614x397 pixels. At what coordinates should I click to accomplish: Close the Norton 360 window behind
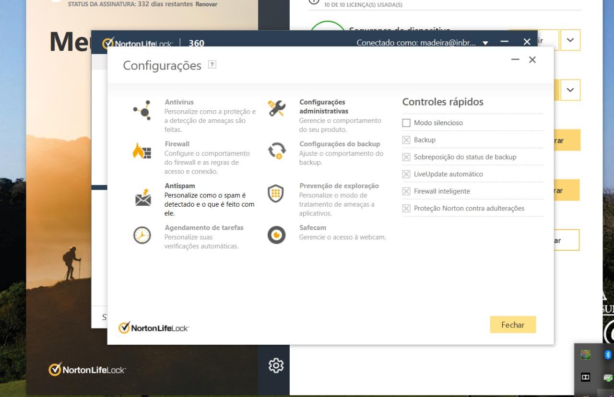[527, 42]
